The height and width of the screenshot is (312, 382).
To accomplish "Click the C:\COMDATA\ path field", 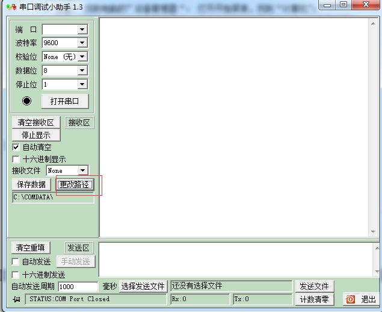I will tap(53, 198).
